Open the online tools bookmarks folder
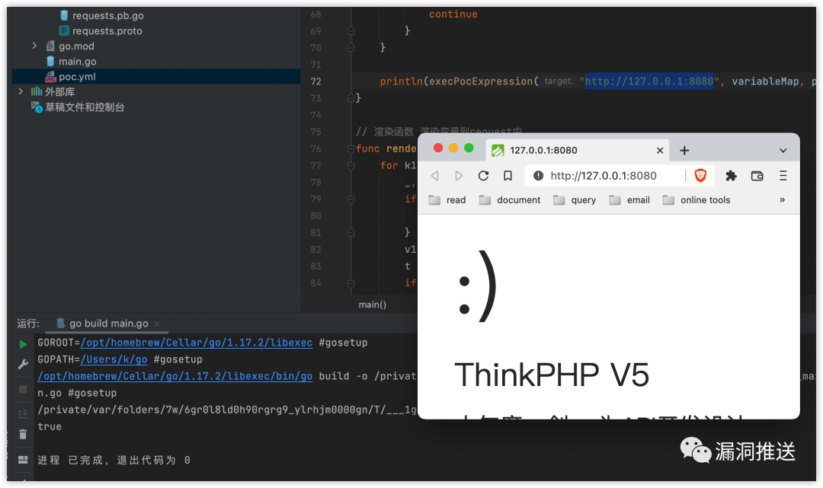This screenshot has height=488, width=823. tap(697, 199)
